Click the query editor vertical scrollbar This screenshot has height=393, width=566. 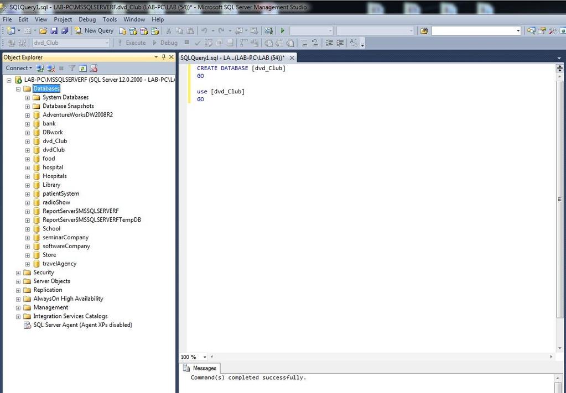tap(560, 200)
